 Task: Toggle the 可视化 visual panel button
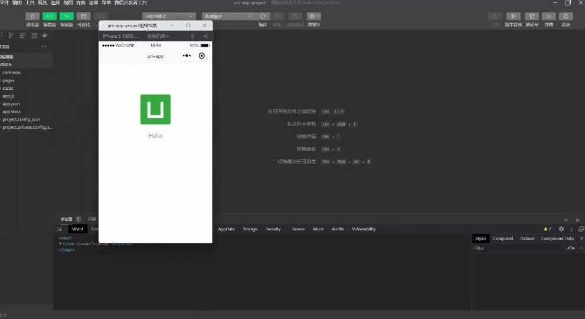84,17
